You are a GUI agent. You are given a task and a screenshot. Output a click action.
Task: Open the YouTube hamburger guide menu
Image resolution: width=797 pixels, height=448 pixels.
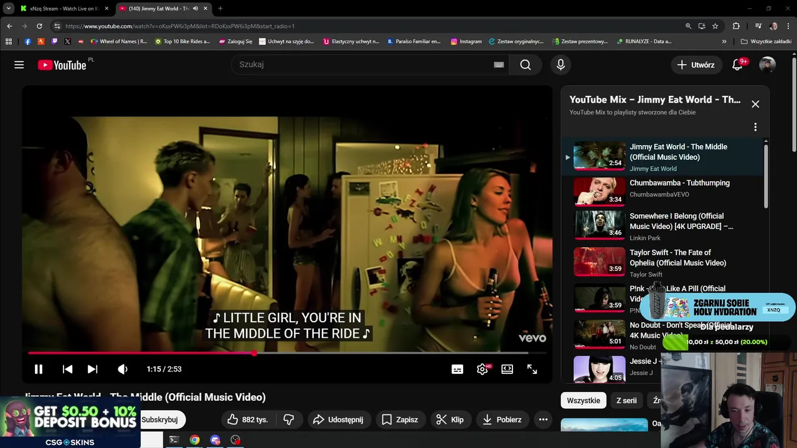pos(19,65)
